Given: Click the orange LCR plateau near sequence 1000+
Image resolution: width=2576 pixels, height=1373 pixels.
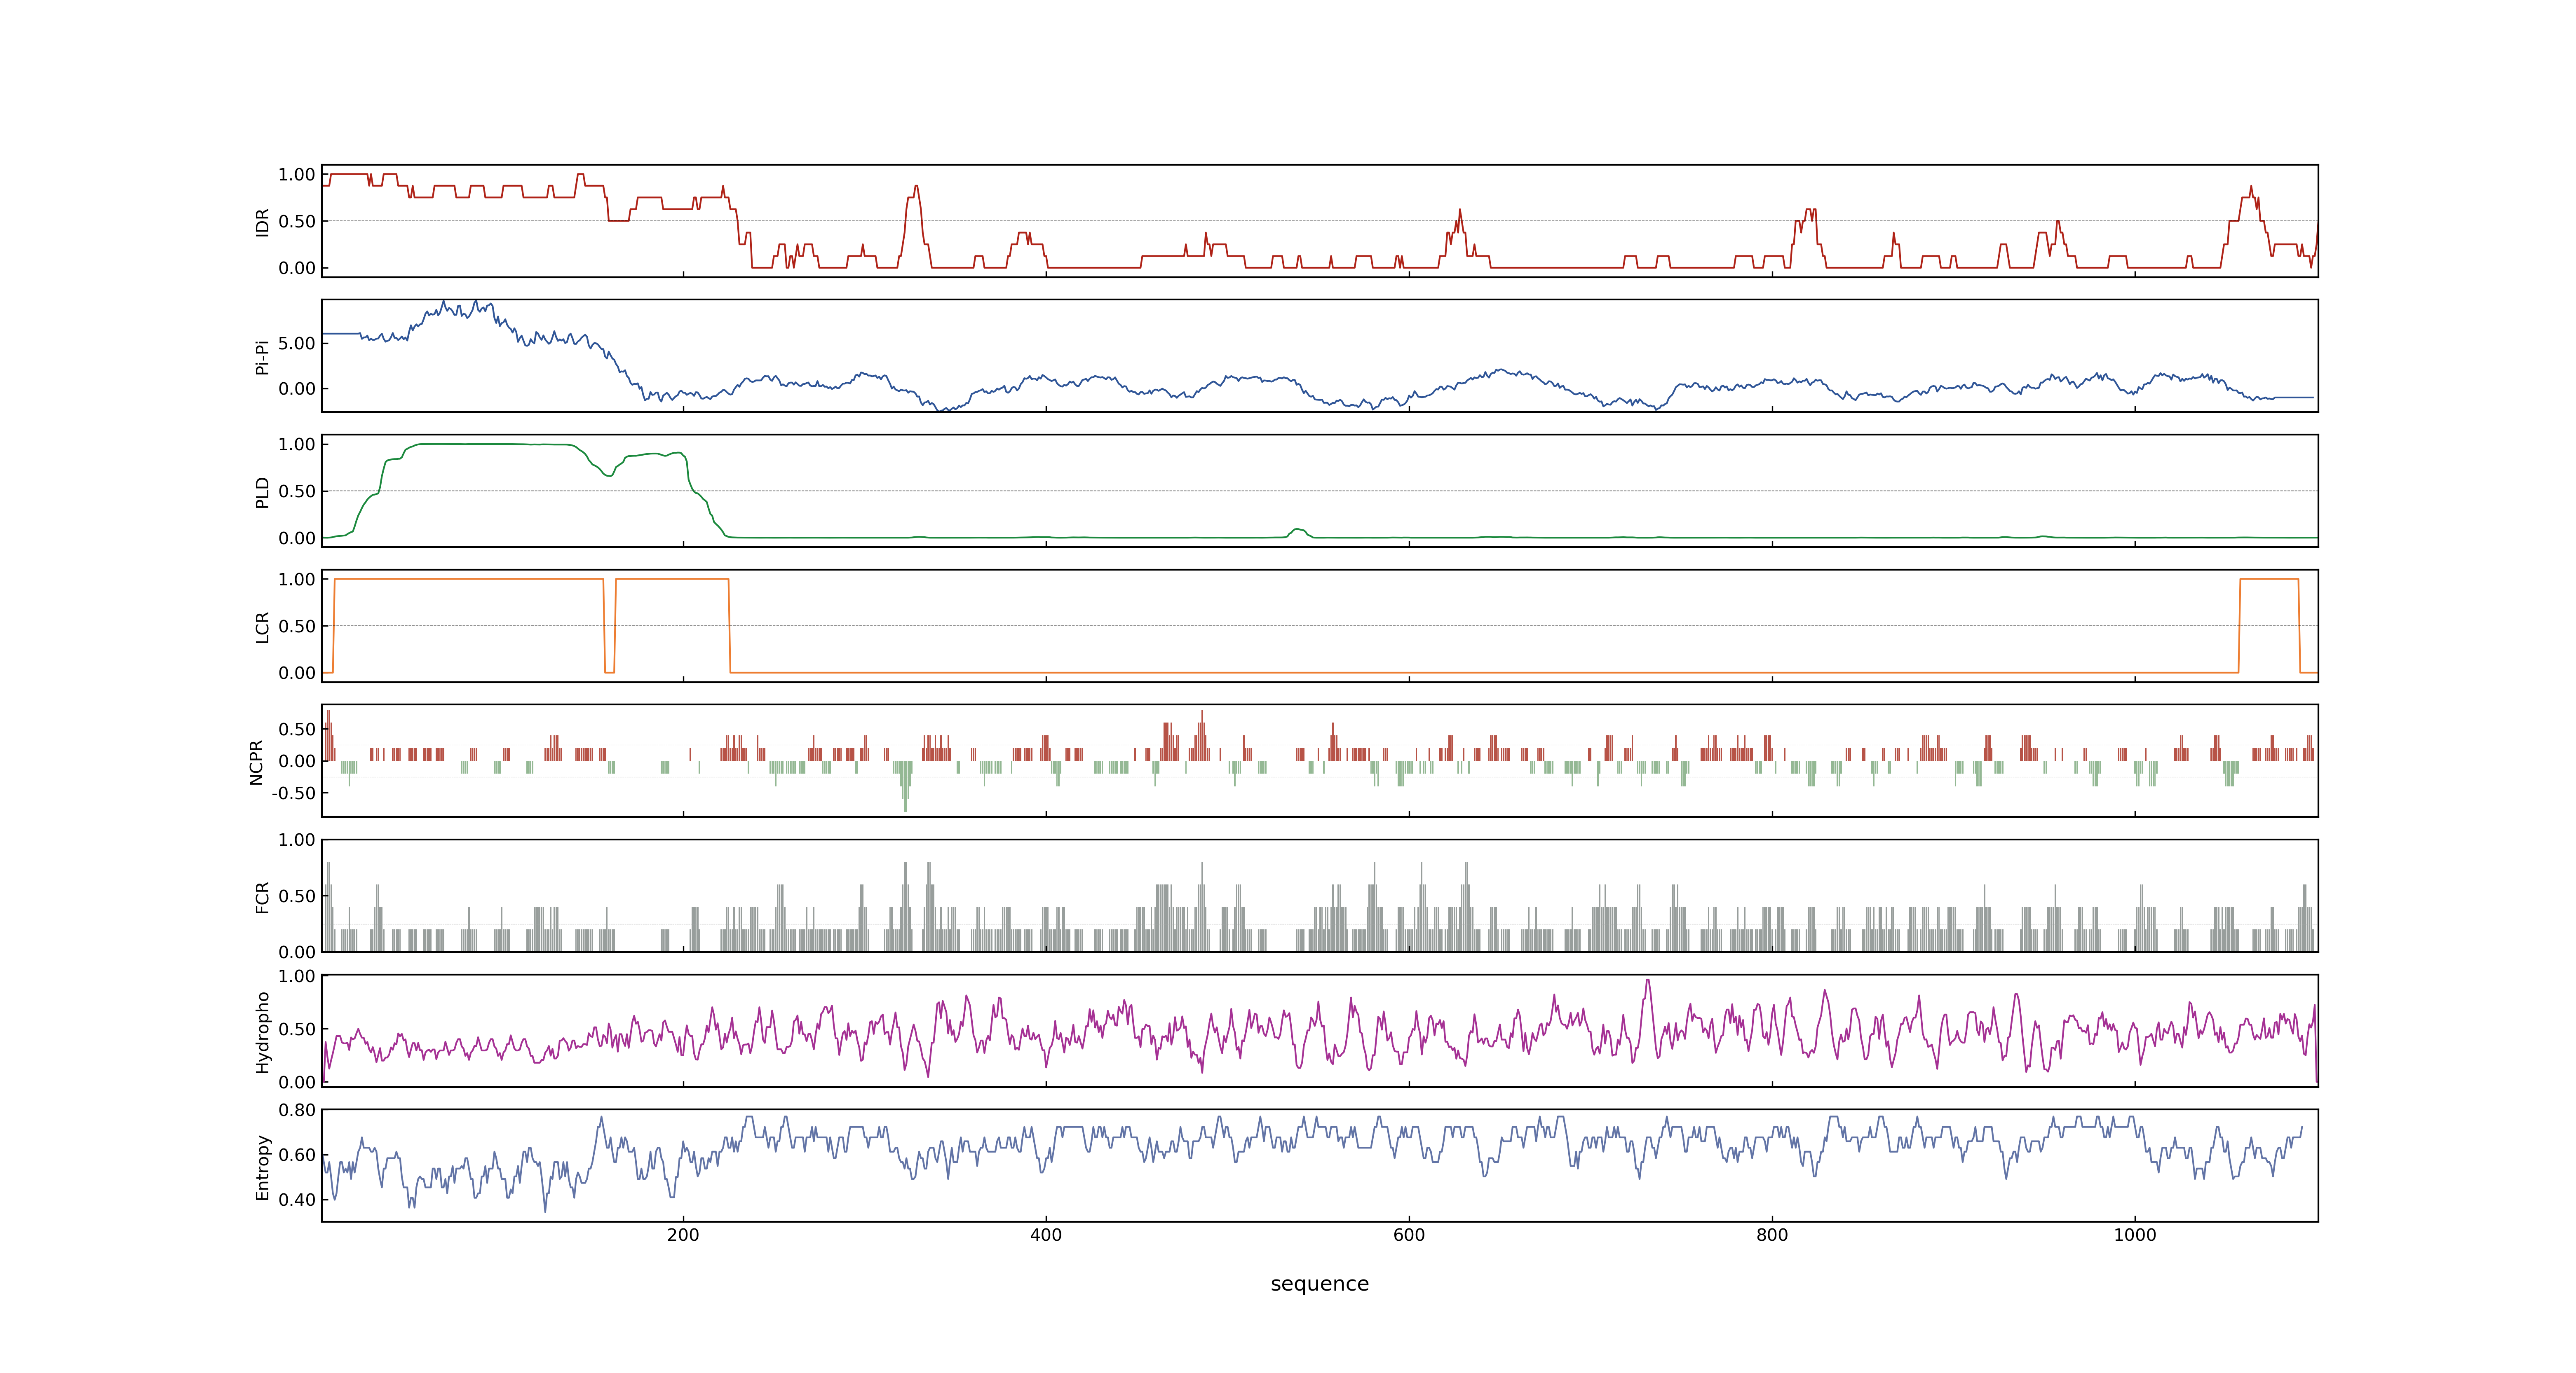Looking at the screenshot, I should (x=2269, y=580).
